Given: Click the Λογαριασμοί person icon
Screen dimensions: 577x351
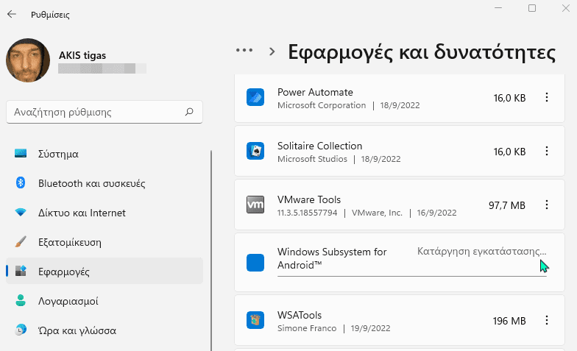Looking at the screenshot, I should click(21, 300).
